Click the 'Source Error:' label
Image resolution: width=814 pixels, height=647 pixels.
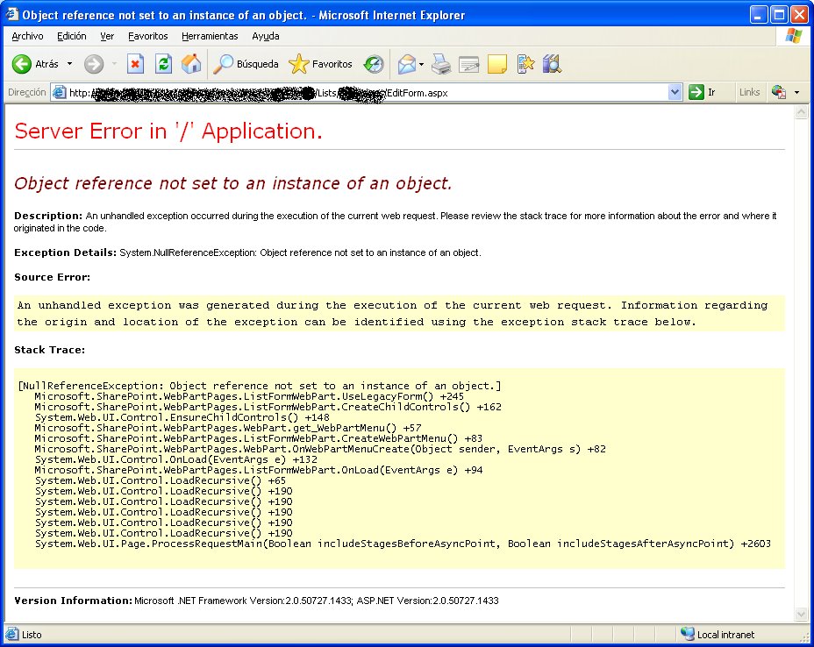[x=52, y=277]
